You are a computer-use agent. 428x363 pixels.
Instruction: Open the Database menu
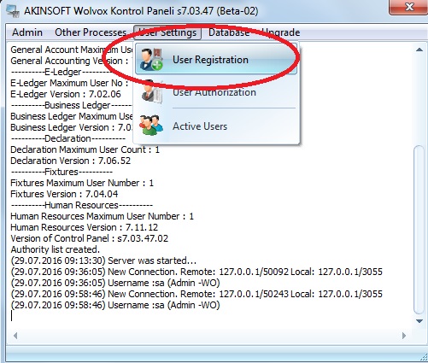(229, 32)
